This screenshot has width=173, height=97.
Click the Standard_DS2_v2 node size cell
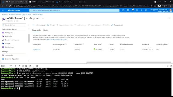click(x=148, y=49)
